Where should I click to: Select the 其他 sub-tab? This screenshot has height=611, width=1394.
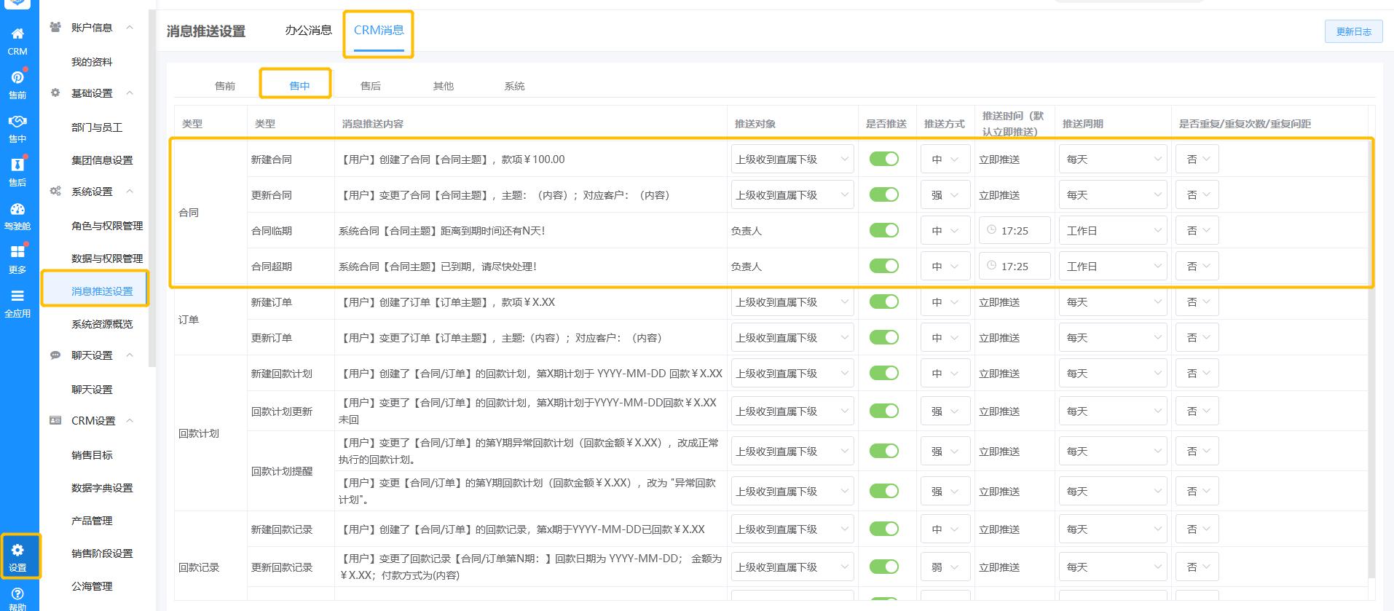click(443, 85)
